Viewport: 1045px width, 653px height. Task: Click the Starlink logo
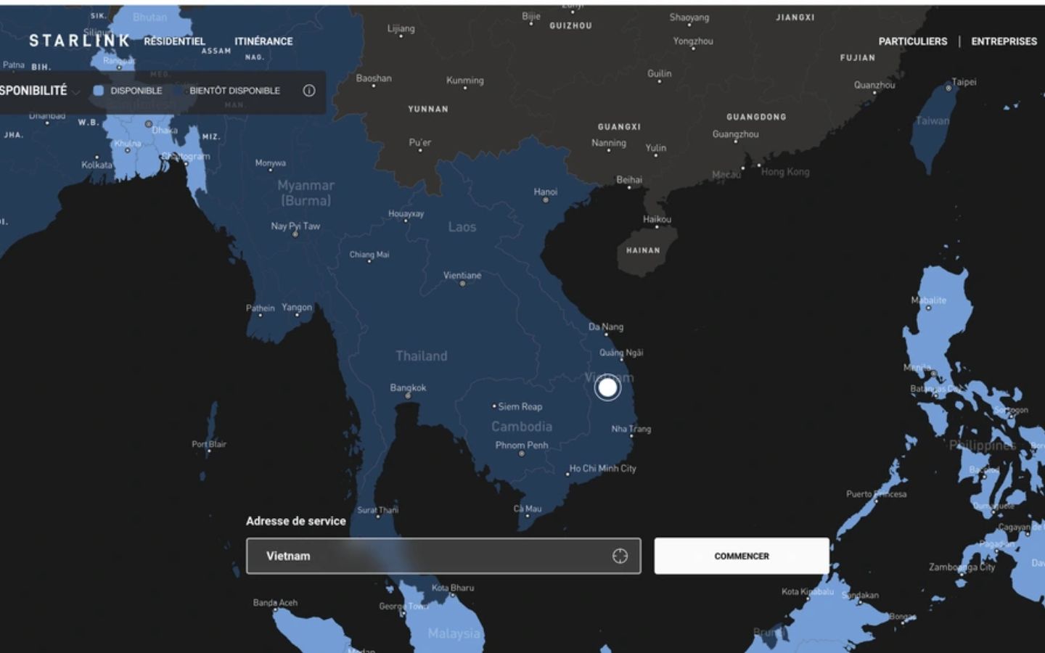click(x=79, y=41)
